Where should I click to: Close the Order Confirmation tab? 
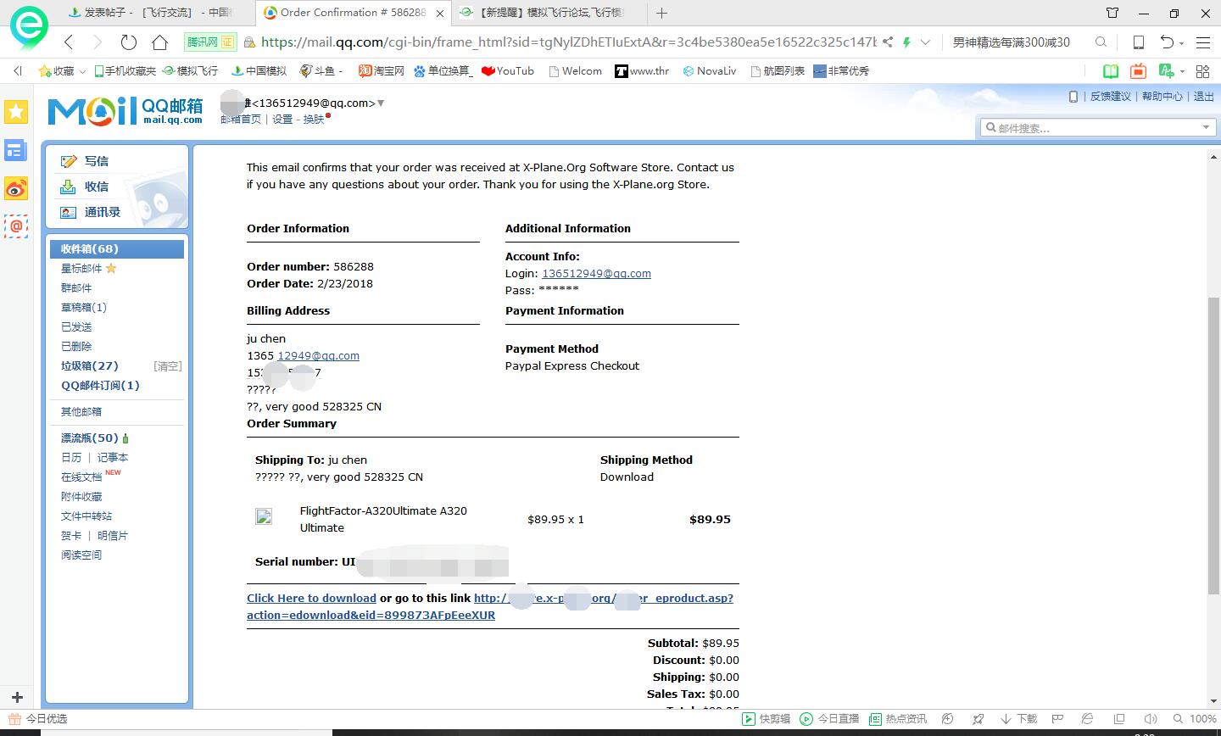[x=440, y=13]
